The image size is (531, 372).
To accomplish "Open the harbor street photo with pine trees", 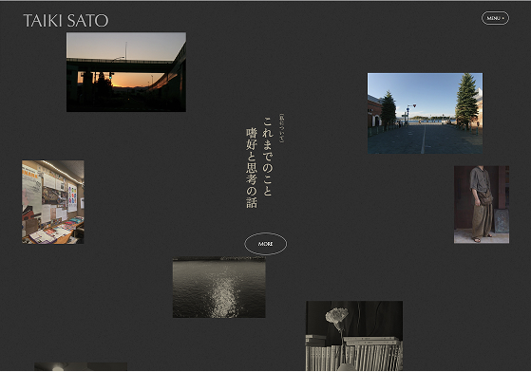I will 425,113.
